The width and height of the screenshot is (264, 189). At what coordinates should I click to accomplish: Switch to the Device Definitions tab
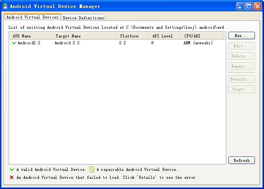(x=83, y=18)
